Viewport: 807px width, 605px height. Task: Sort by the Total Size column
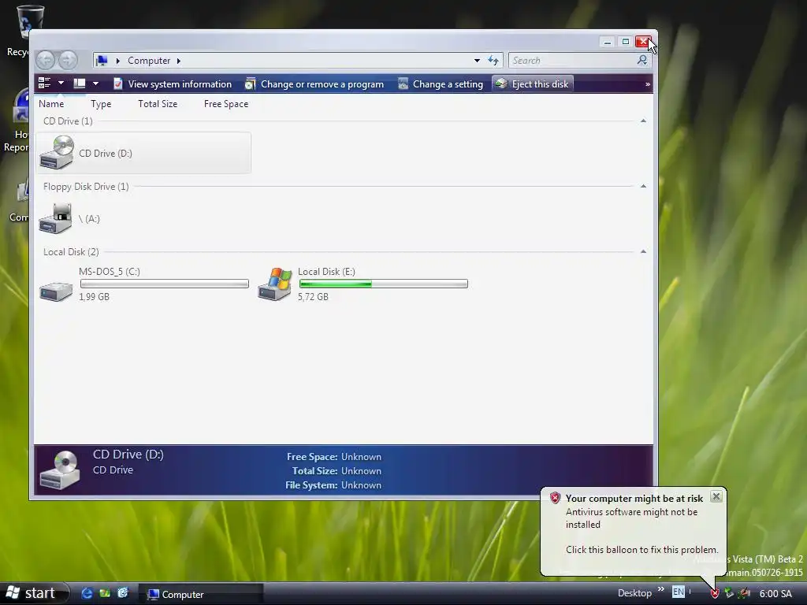point(158,104)
